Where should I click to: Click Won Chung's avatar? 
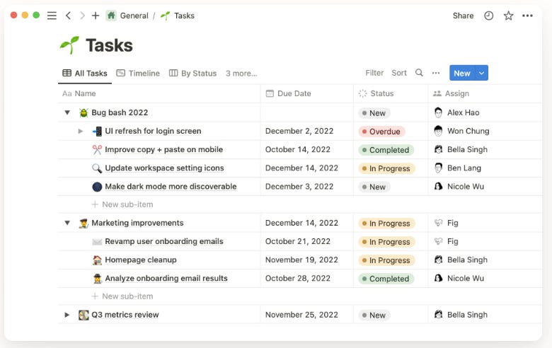(x=438, y=131)
